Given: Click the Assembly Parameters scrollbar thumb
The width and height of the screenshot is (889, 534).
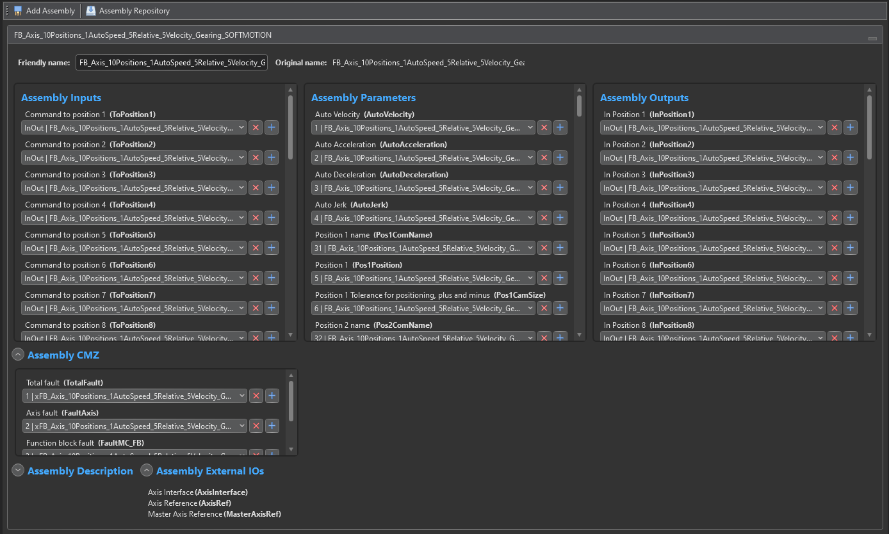Looking at the screenshot, I should pyautogui.click(x=580, y=106).
